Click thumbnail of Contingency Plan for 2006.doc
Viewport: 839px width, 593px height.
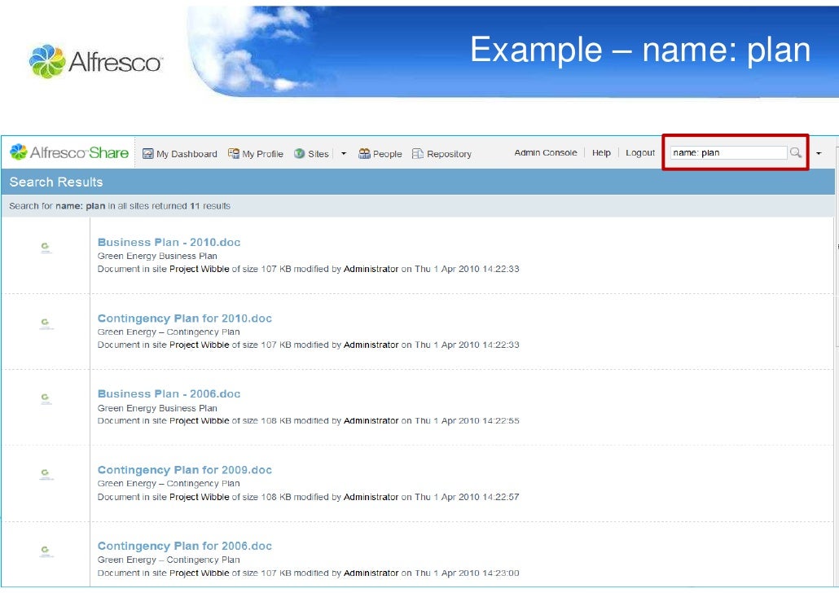46,551
